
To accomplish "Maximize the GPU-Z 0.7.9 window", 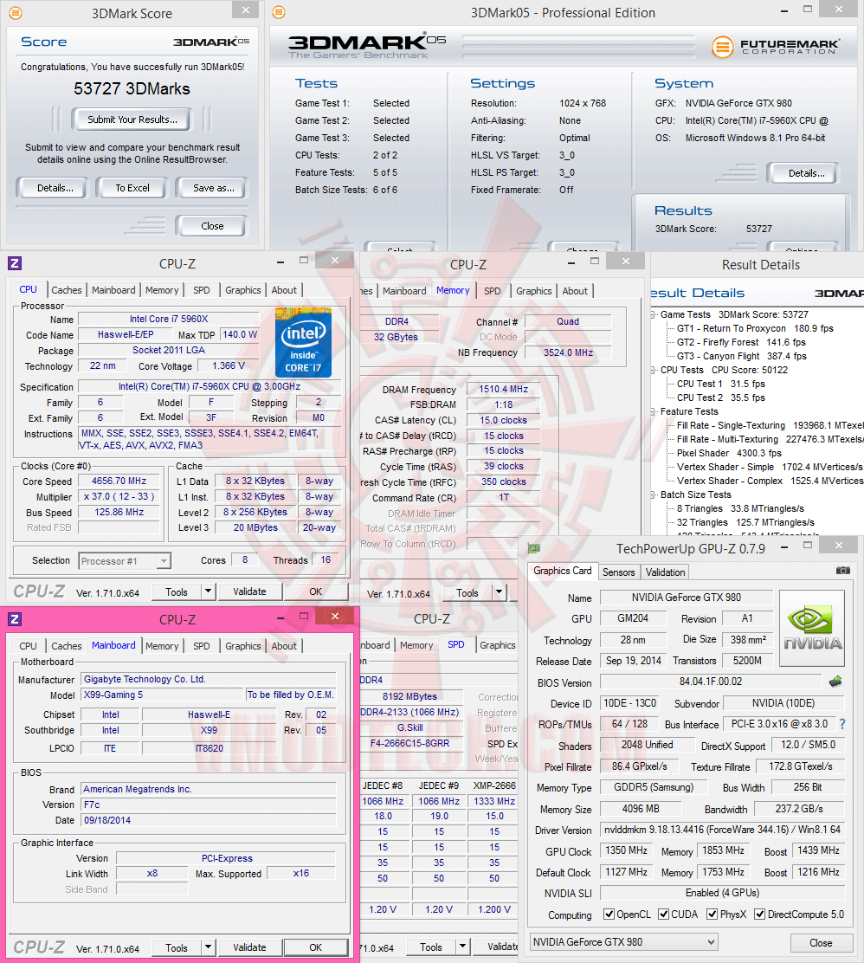I will [x=808, y=546].
